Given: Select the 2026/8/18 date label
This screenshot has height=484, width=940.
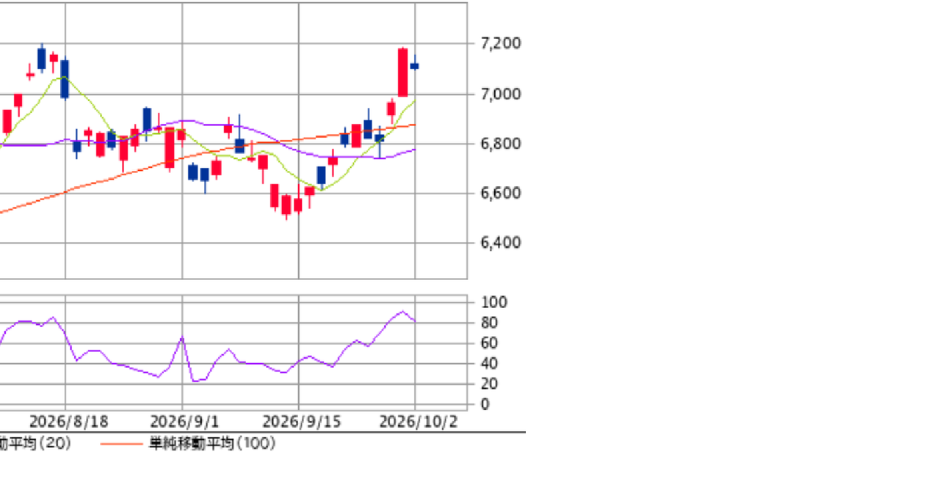Looking at the screenshot, I should pyautogui.click(x=69, y=422).
